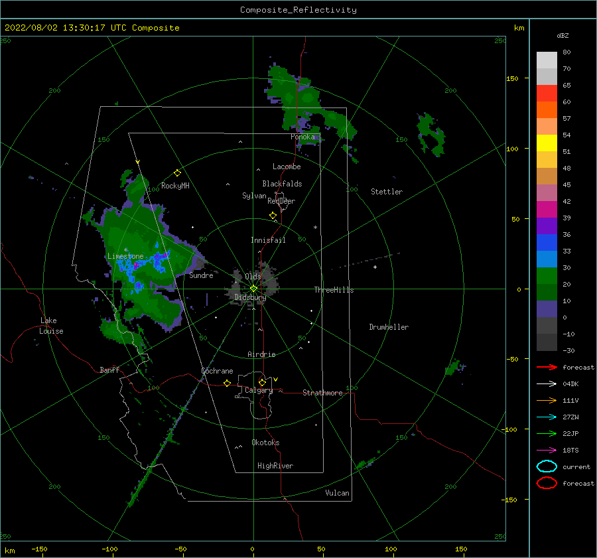Click the Ponoka city label
This screenshot has height=558, width=597.
tap(302, 137)
